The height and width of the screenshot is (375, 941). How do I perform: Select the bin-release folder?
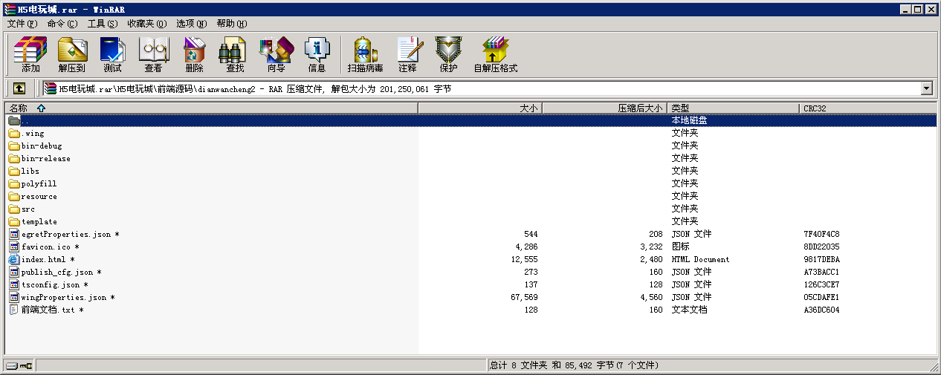[45, 159]
